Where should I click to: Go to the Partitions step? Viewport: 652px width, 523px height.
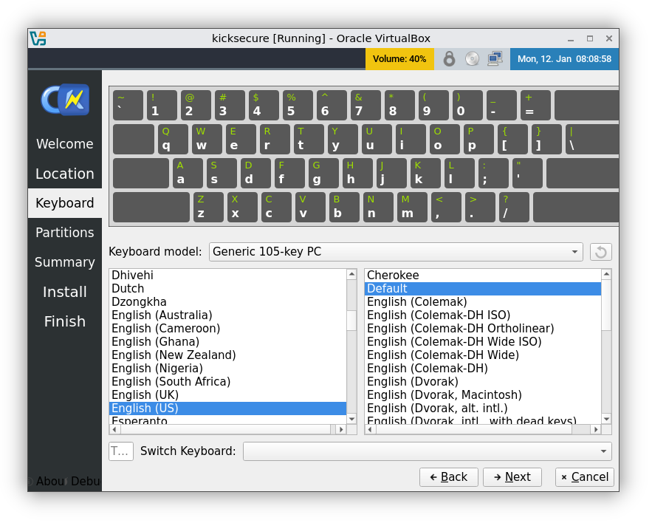(x=64, y=232)
